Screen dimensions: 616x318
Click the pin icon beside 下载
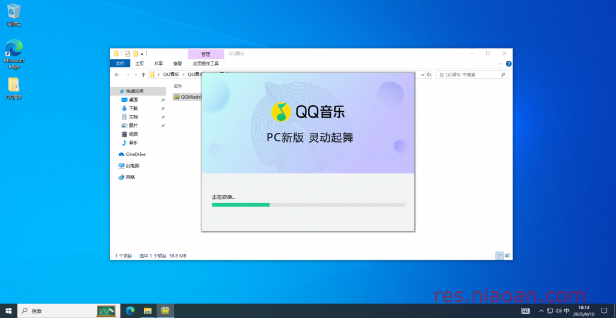(x=162, y=109)
